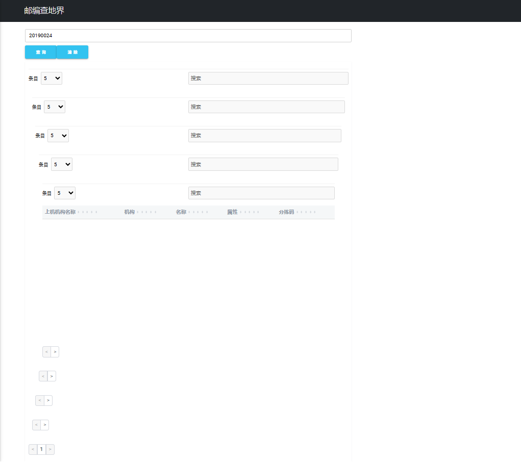521x462 pixels.
Task: Click sort arrows beside 机构 column
Action: [x=146, y=212]
